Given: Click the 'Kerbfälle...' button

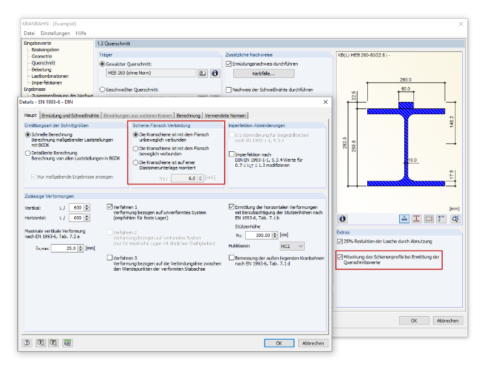Looking at the screenshot, I should tap(264, 73).
